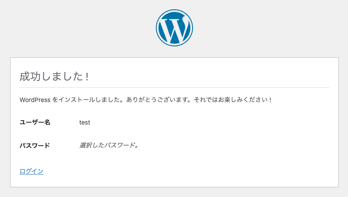Click the white W letter inside the logo
348x197 pixels.
174,29
